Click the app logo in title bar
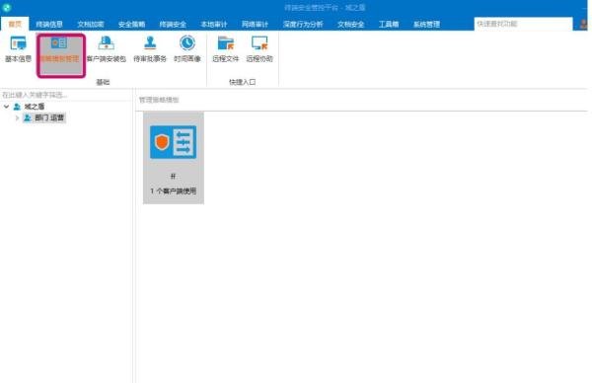Image resolution: width=592 pixels, height=383 pixels. coord(7,7)
